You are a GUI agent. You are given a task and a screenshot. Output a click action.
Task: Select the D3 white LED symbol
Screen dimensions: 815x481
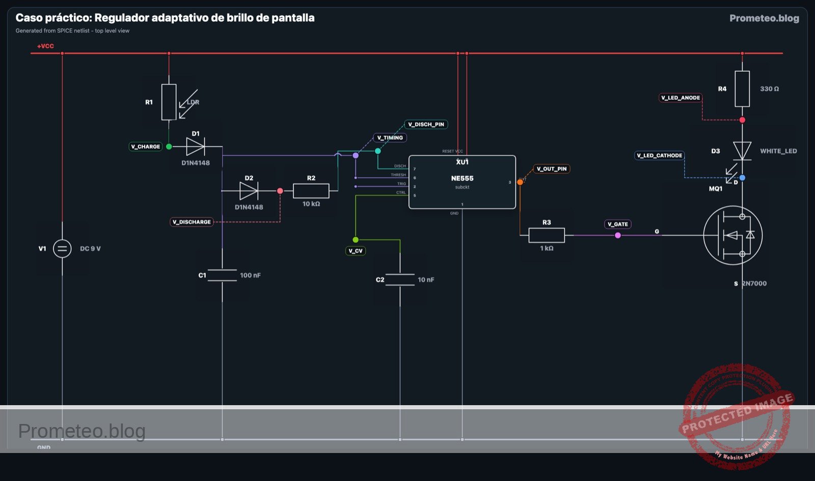pyautogui.click(x=742, y=151)
